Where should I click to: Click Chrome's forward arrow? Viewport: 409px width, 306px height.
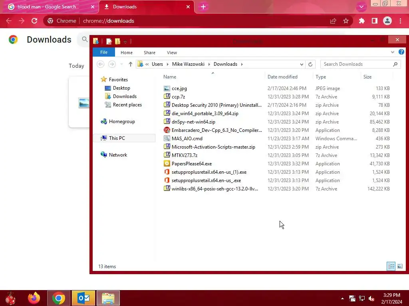[x=22, y=21]
